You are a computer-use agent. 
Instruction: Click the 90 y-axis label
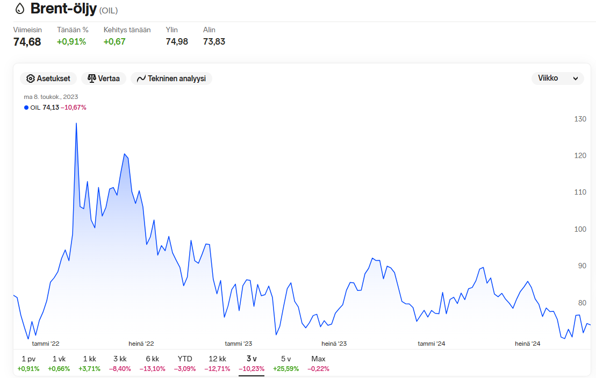click(x=582, y=266)
